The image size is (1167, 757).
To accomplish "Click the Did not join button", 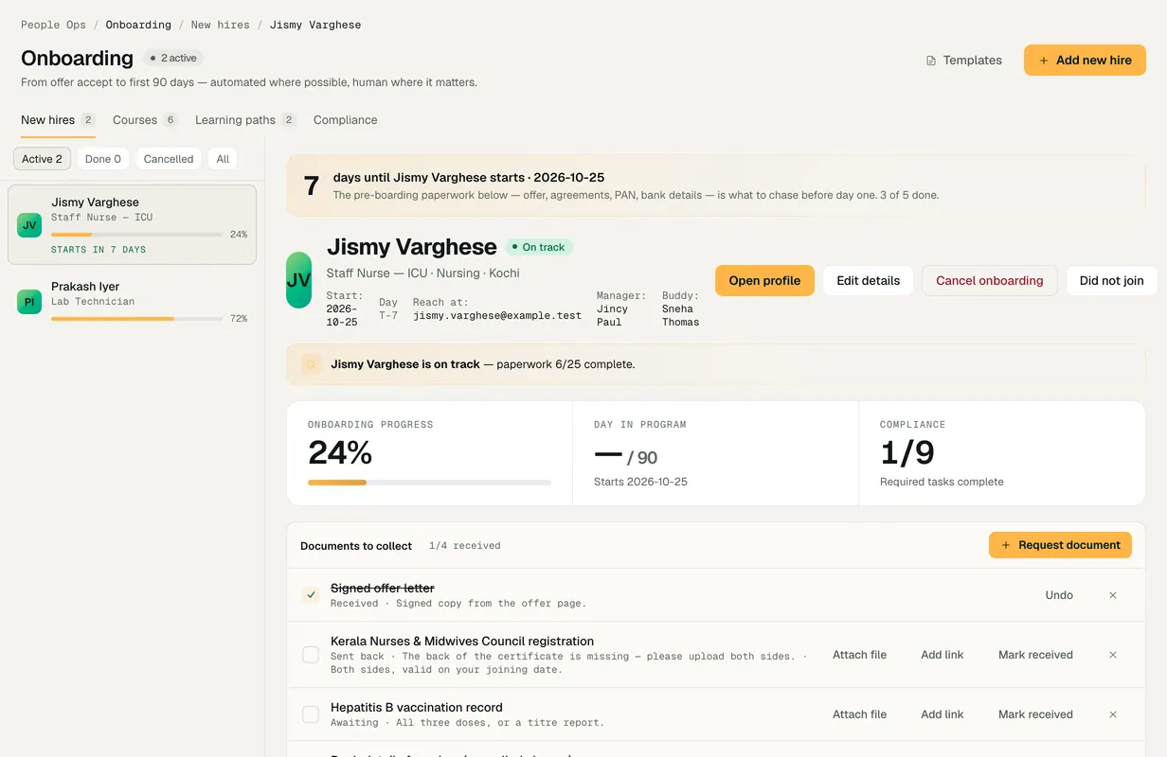I will (1111, 281).
